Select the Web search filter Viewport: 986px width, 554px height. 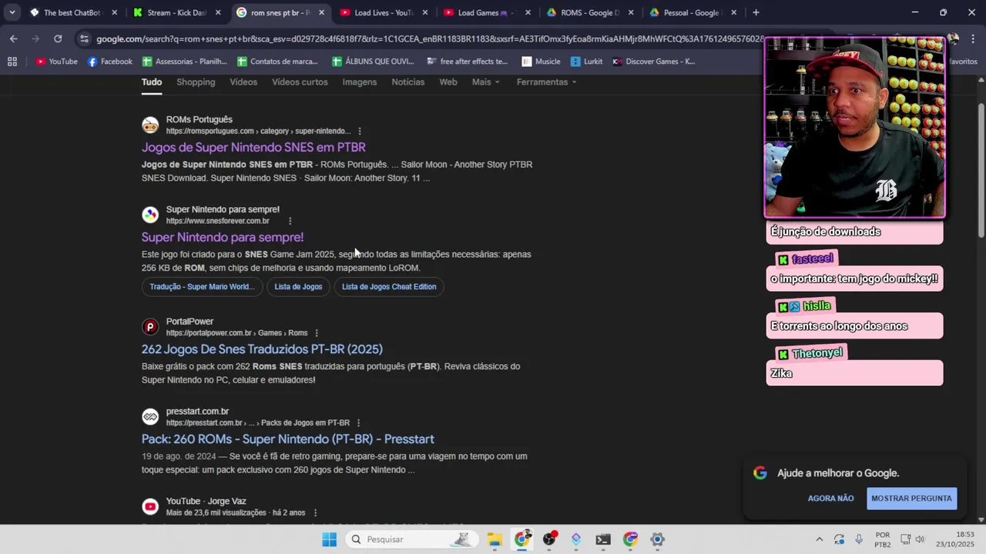pyautogui.click(x=448, y=82)
